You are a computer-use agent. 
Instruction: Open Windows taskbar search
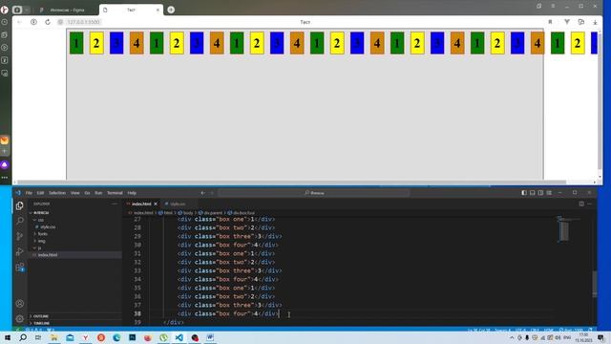tap(23, 337)
